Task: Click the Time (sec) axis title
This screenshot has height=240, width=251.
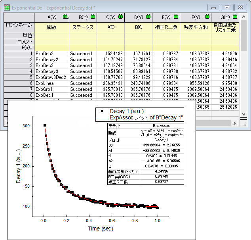Action: pyautogui.click(x=101, y=229)
